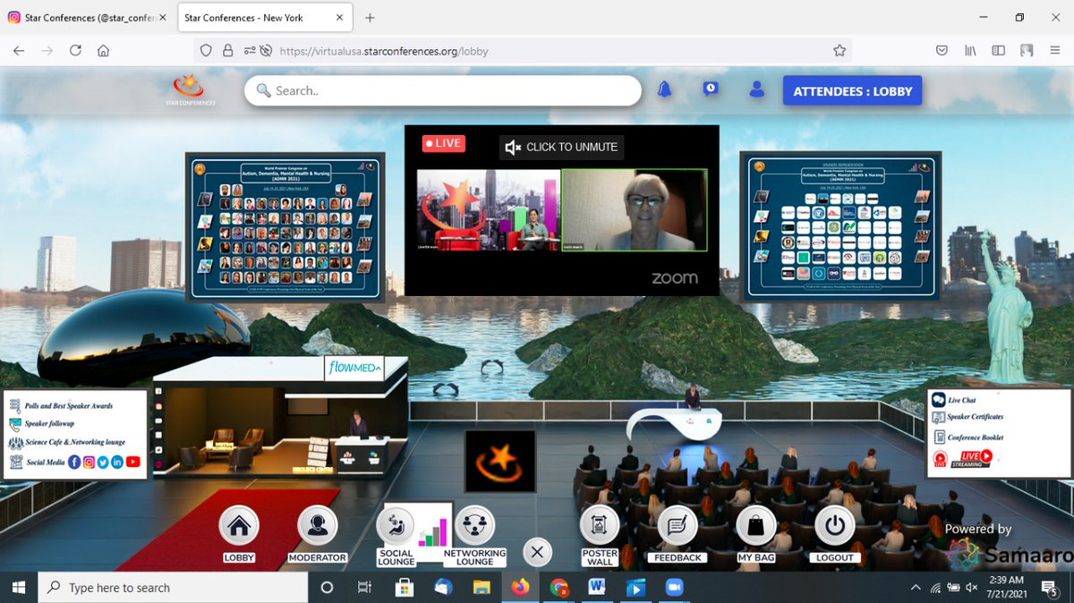Click the flowMED booth sign
This screenshot has width=1074, height=603.
click(354, 367)
